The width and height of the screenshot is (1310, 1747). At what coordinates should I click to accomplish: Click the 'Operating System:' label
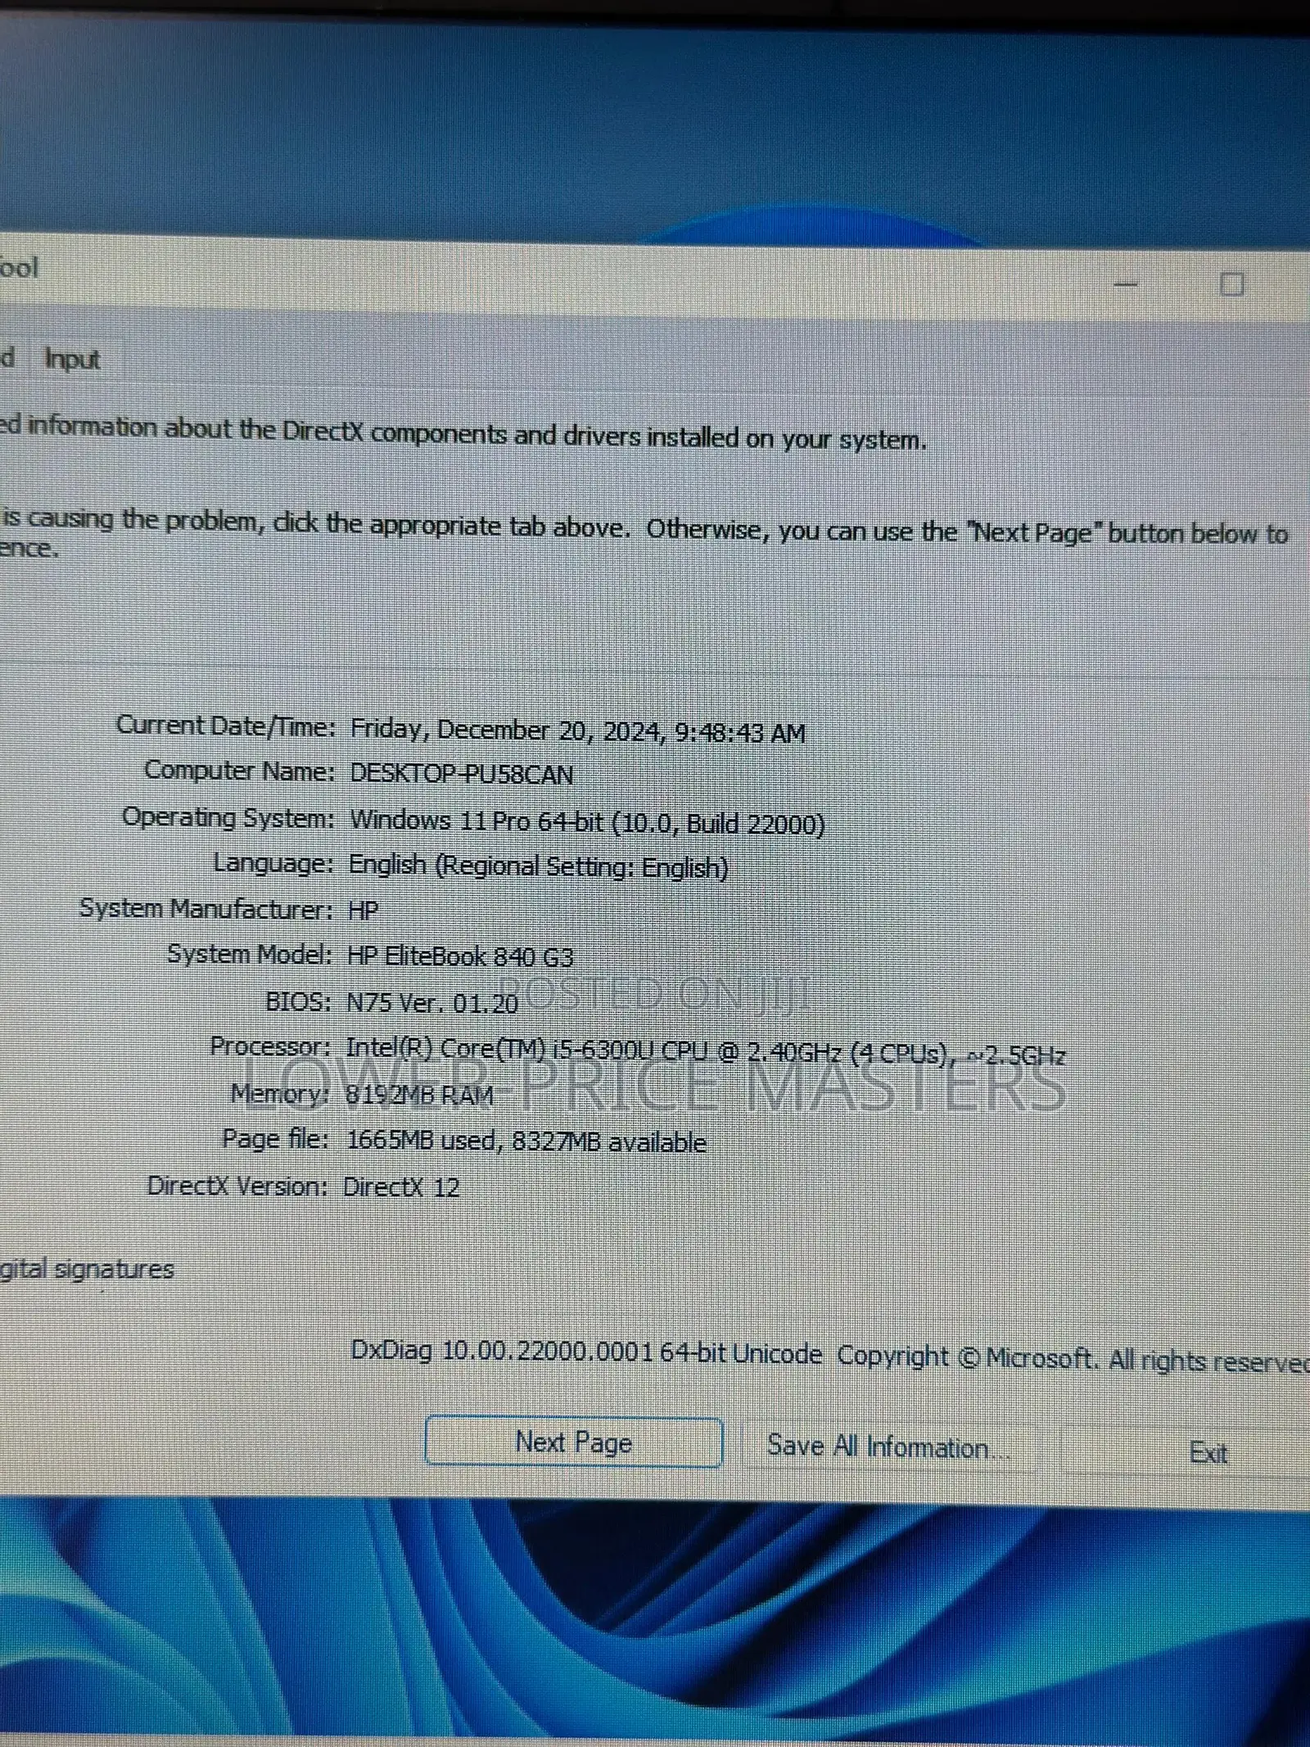click(228, 817)
